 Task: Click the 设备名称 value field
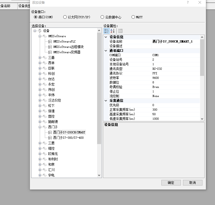[175, 41]
